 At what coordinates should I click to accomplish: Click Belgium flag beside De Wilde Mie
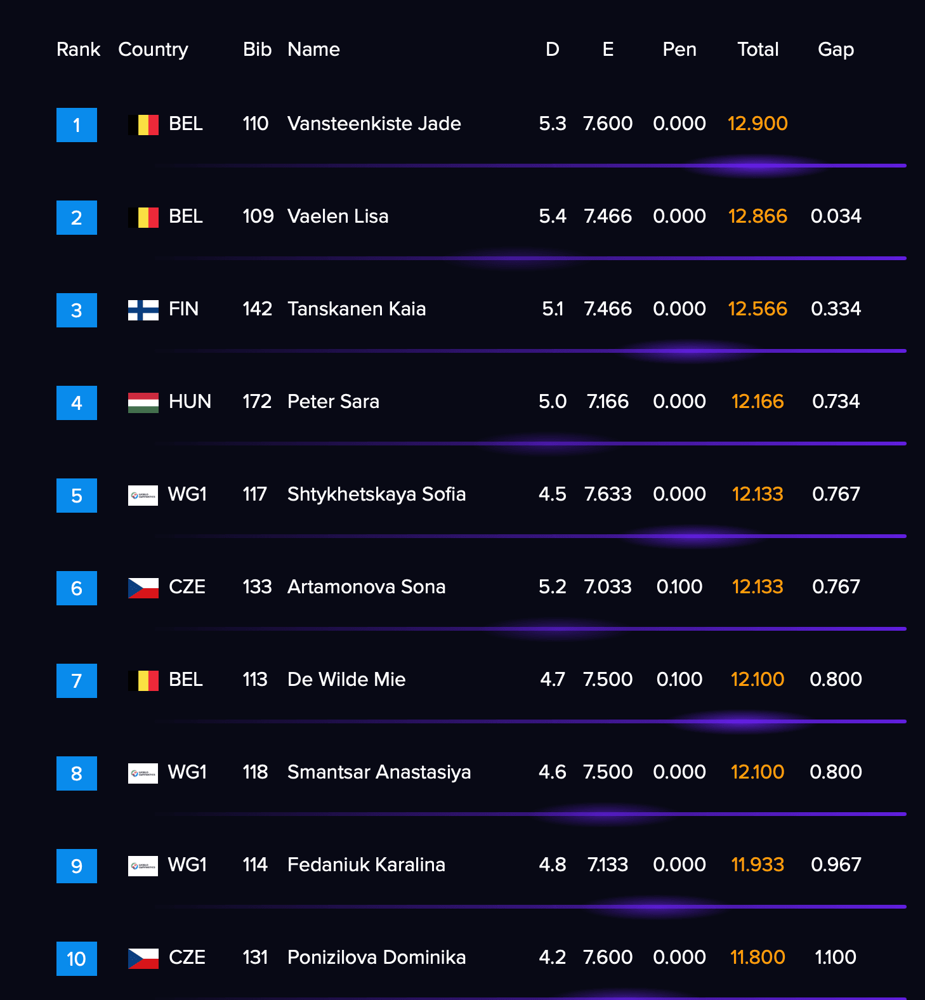pyautogui.click(x=143, y=680)
